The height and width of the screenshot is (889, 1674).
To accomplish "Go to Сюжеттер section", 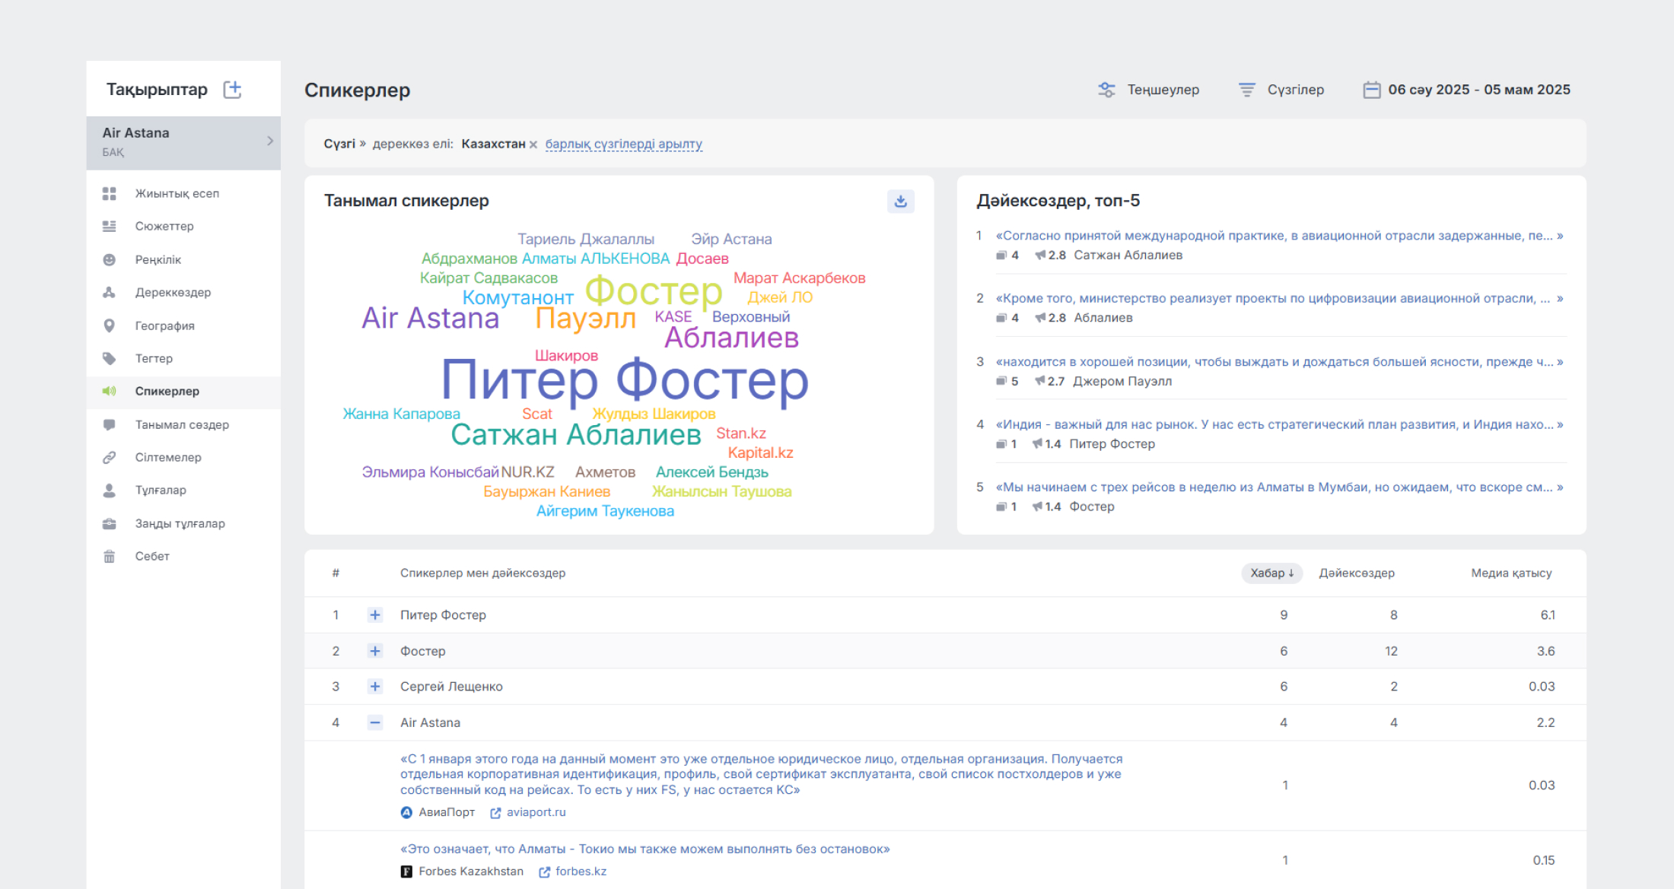I will click(x=164, y=227).
